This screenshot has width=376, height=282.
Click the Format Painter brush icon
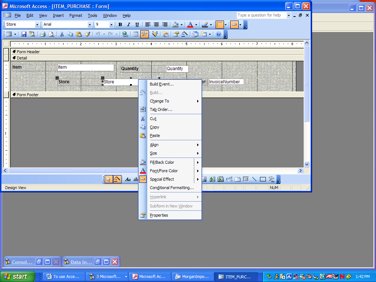coord(87,34)
